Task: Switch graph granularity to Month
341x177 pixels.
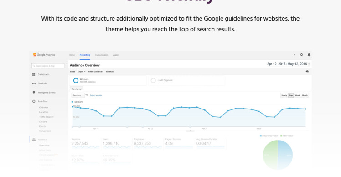Action: click(305, 95)
